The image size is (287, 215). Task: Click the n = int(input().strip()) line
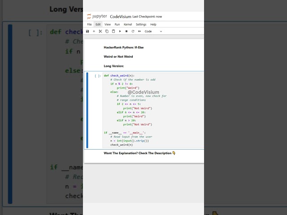(130, 141)
